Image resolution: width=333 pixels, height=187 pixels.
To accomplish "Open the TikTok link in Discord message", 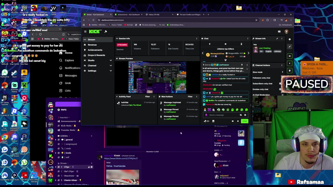I will [x=121, y=158].
